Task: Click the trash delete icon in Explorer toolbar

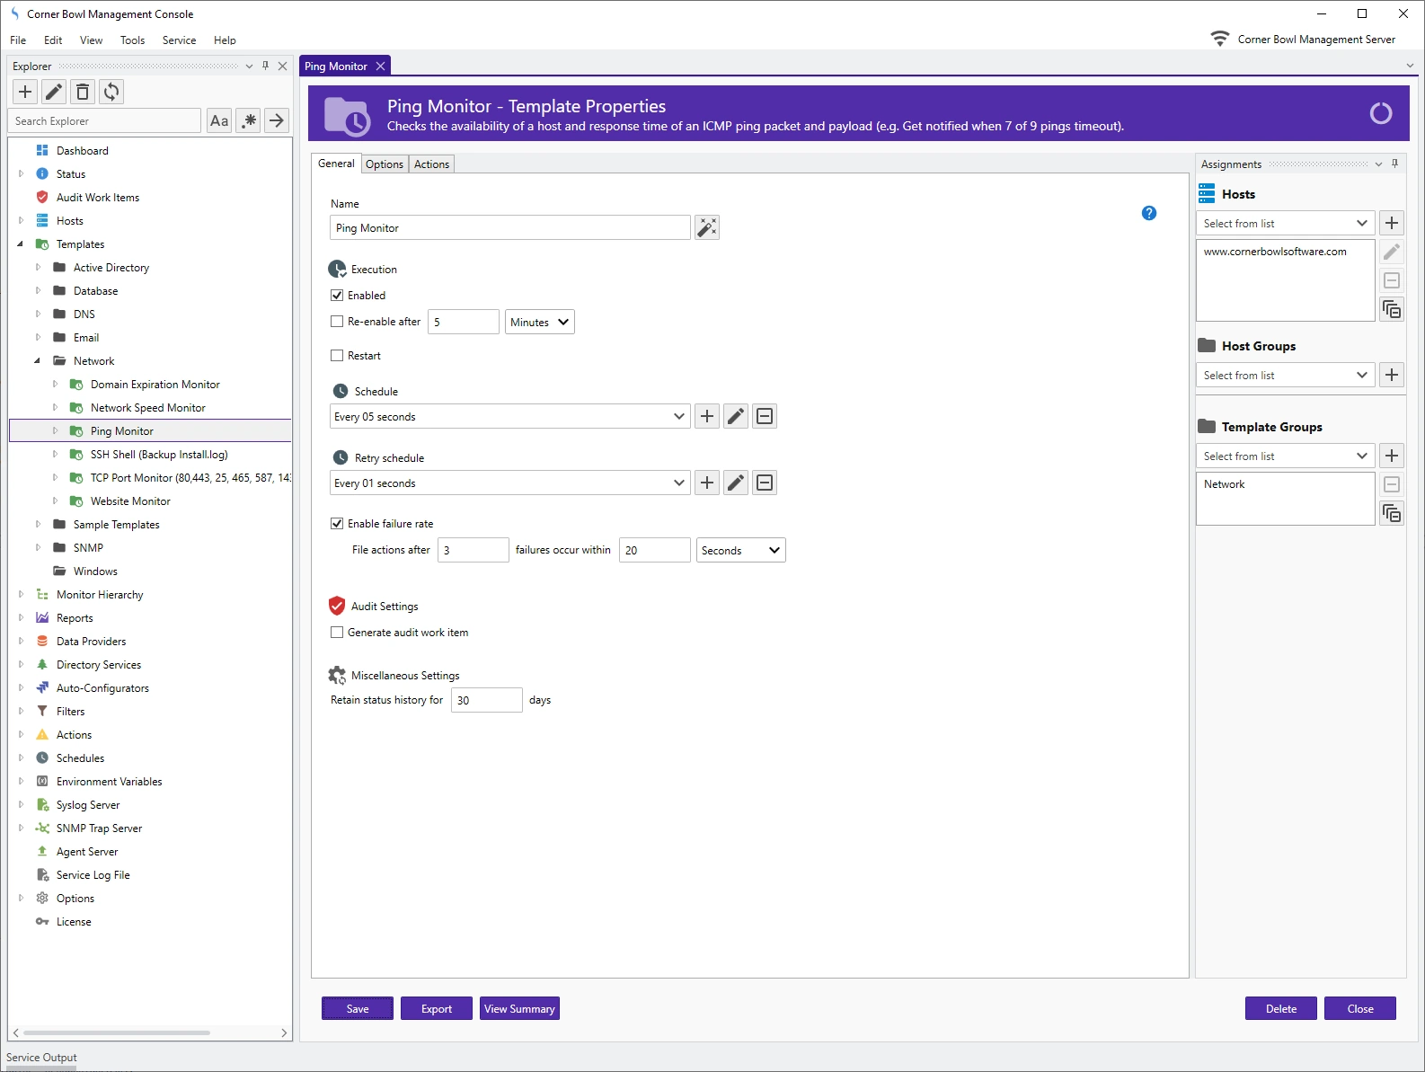Action: [83, 92]
